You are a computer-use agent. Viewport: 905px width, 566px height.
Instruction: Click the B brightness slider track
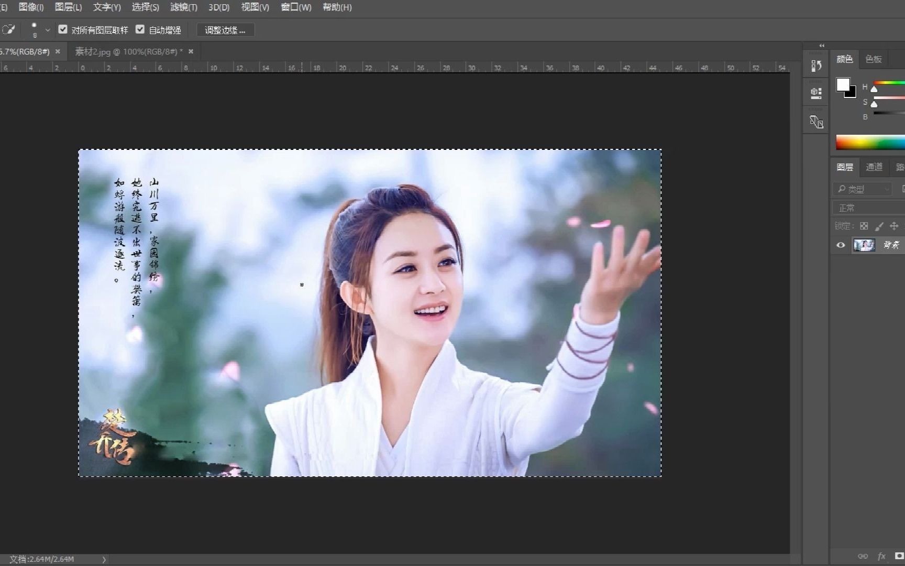(x=889, y=113)
